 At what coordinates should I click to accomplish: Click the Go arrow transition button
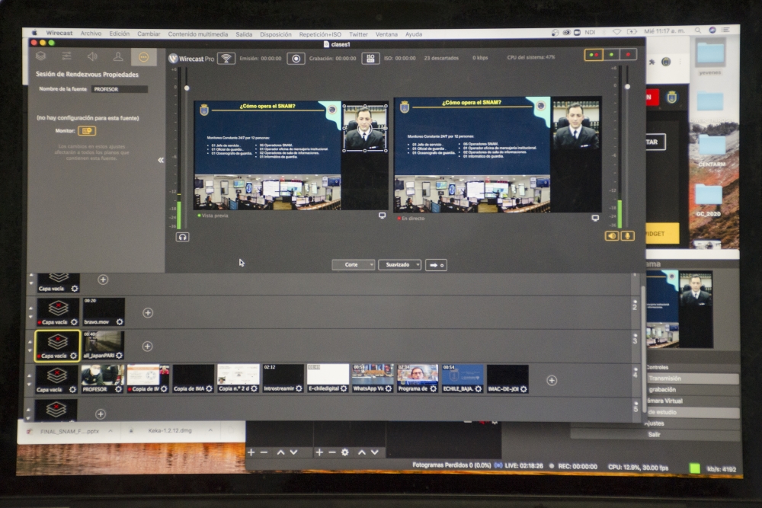[436, 265]
